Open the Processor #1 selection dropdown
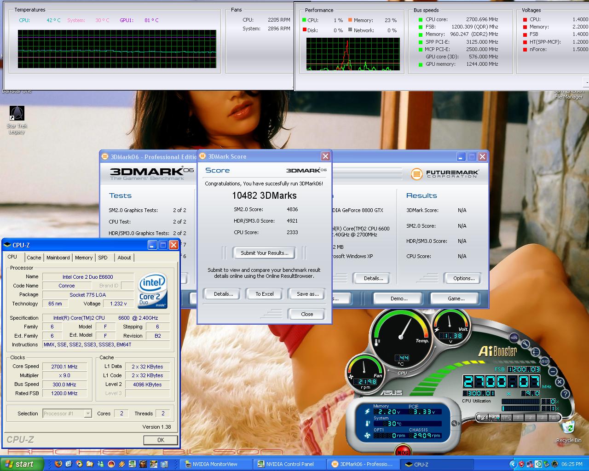589x471 pixels. pos(87,414)
